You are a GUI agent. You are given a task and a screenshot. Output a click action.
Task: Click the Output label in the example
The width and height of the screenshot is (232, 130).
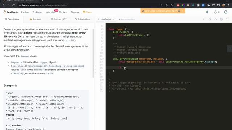[10, 115]
